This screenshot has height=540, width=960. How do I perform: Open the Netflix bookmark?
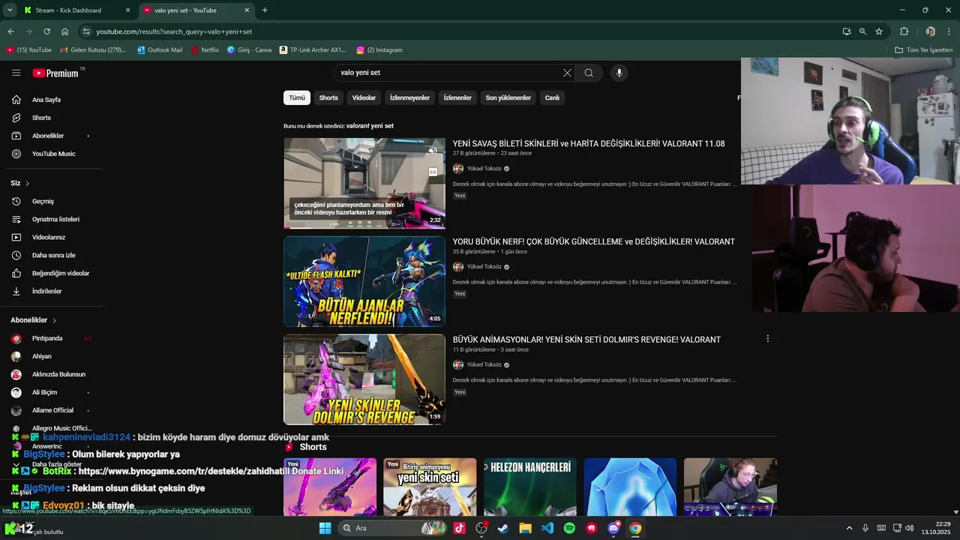point(205,49)
